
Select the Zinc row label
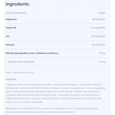(x=8, y=36)
